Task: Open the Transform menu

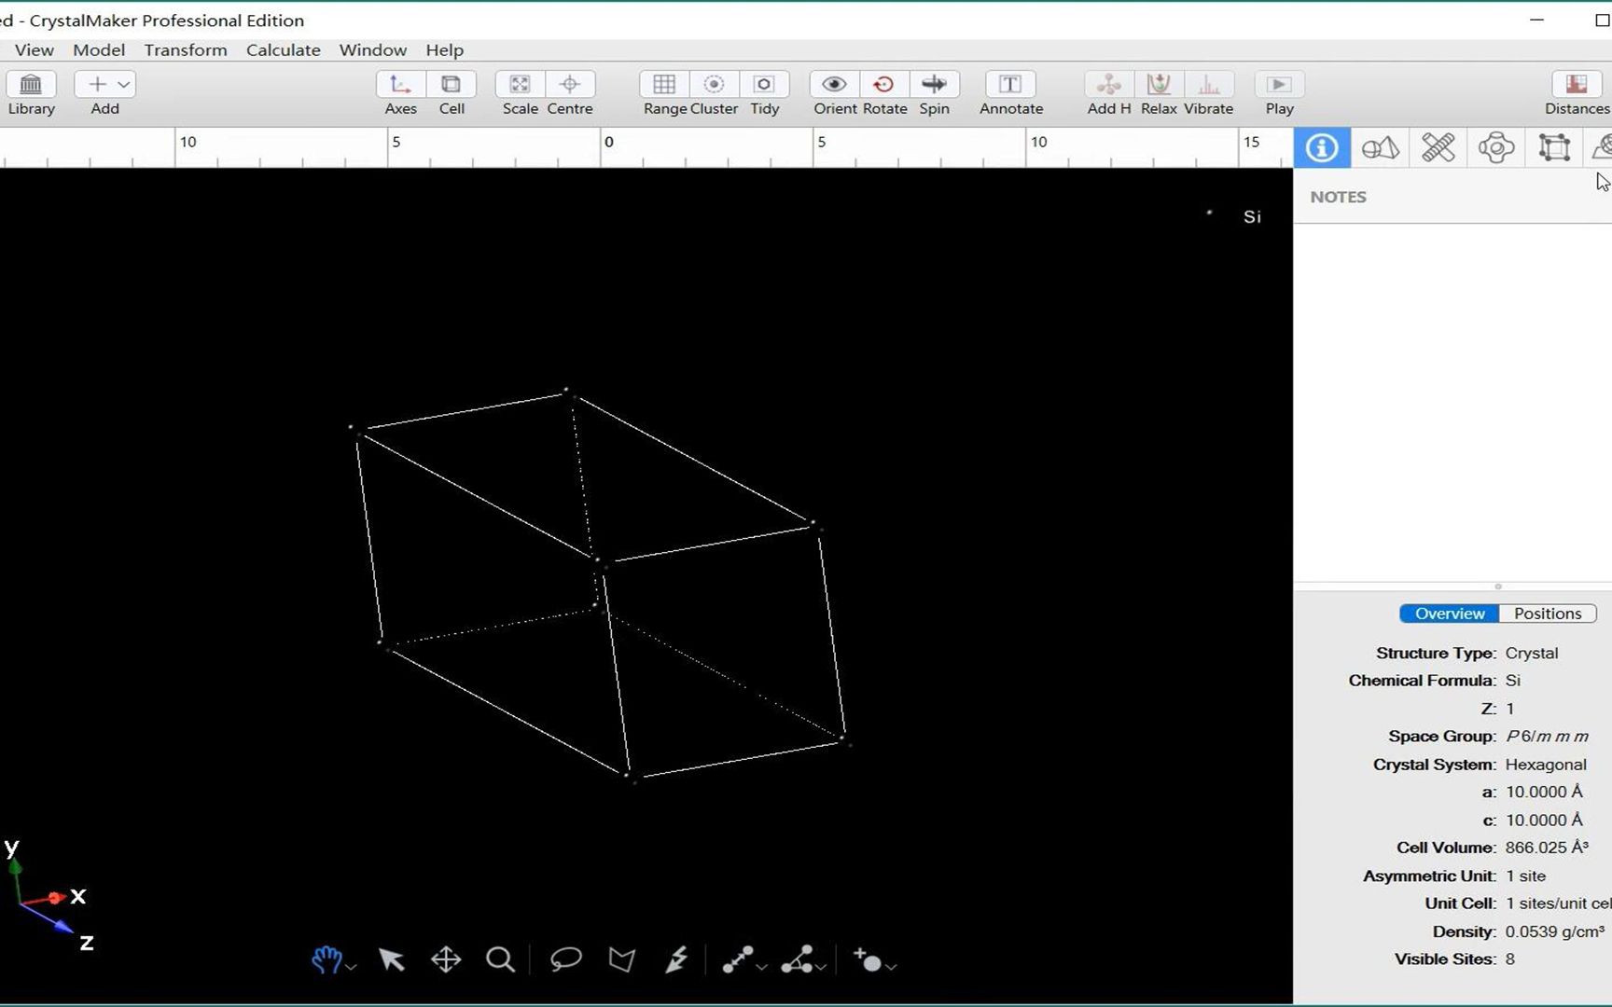Action: (185, 49)
